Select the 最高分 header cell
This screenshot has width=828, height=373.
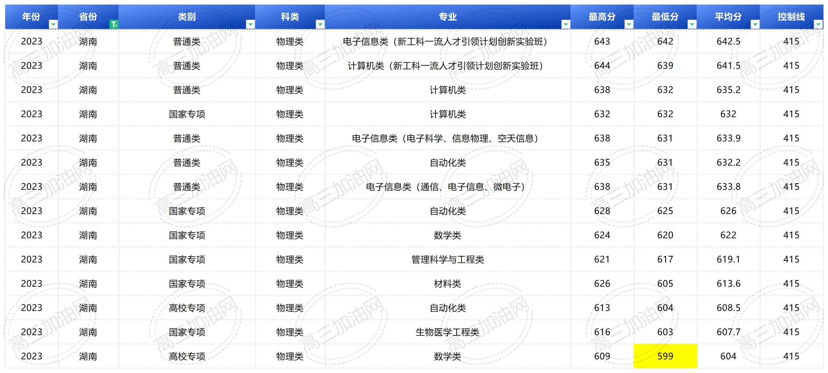coord(602,17)
